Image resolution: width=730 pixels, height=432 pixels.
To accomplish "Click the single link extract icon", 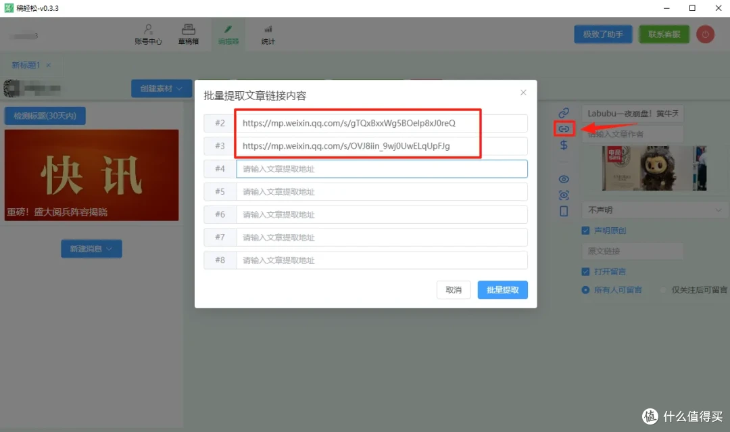I will click(x=564, y=113).
